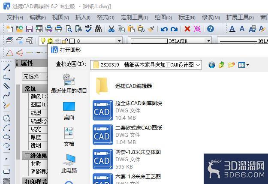Open the 视图(V) menu
The width and height of the screenshot is (268, 184).
point(60,17)
